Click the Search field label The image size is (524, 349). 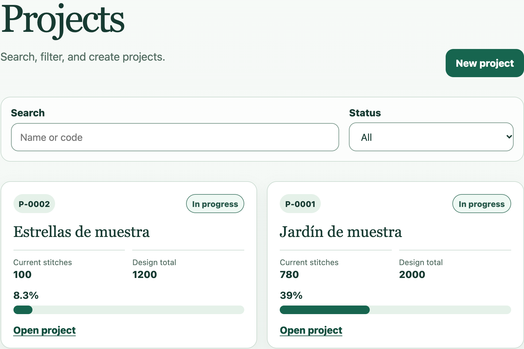pos(28,113)
